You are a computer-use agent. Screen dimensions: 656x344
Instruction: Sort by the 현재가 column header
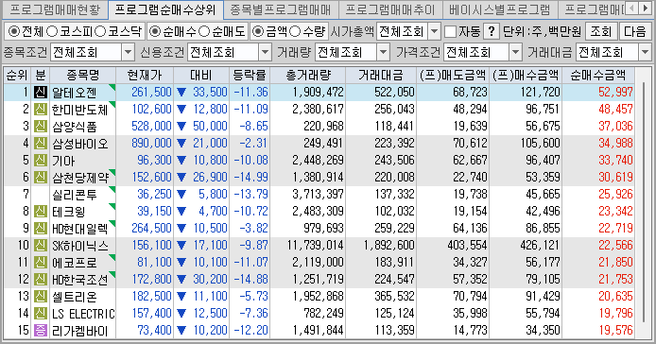(145, 76)
